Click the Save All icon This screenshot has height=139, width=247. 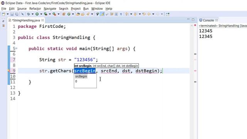[17, 14]
